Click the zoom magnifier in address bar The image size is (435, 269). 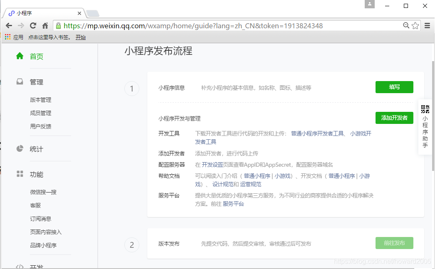click(406, 25)
